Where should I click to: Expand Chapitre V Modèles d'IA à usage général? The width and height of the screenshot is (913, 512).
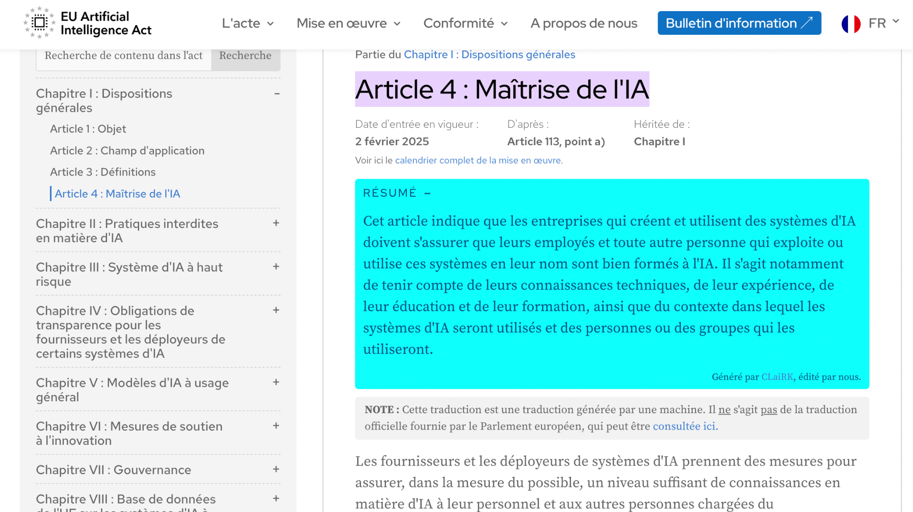coord(276,382)
